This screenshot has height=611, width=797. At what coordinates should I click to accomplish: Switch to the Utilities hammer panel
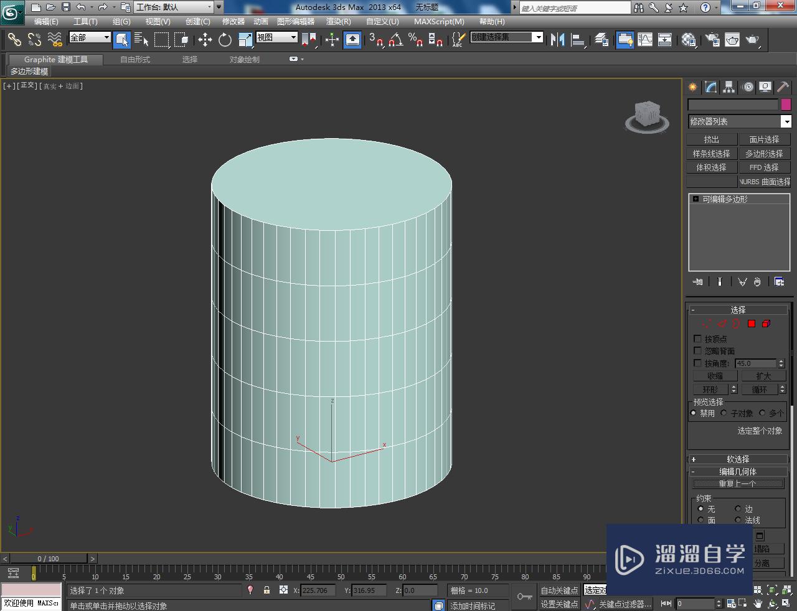(783, 87)
